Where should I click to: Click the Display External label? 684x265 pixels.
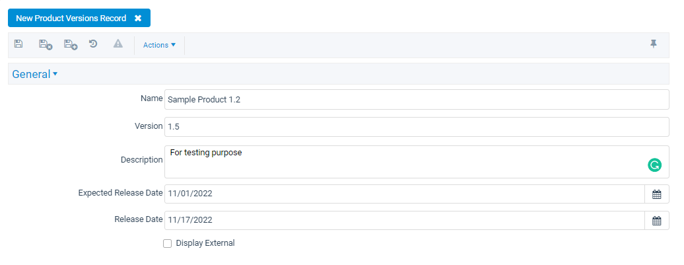coord(205,243)
